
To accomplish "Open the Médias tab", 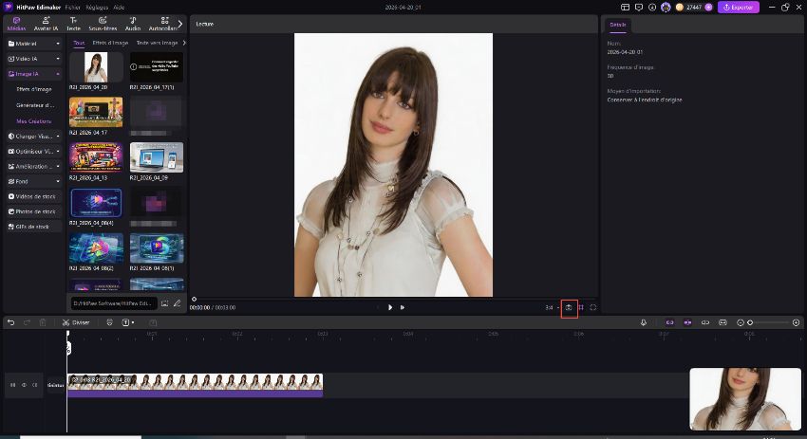I will pyautogui.click(x=16, y=24).
